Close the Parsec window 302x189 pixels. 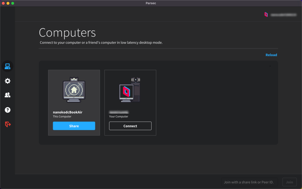point(3,3)
